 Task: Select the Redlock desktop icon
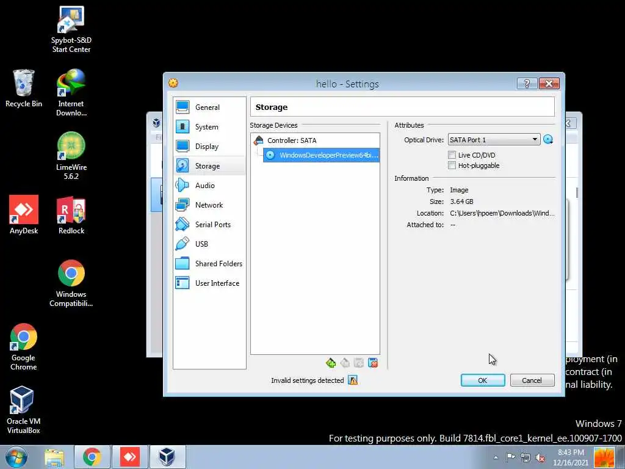click(x=71, y=215)
